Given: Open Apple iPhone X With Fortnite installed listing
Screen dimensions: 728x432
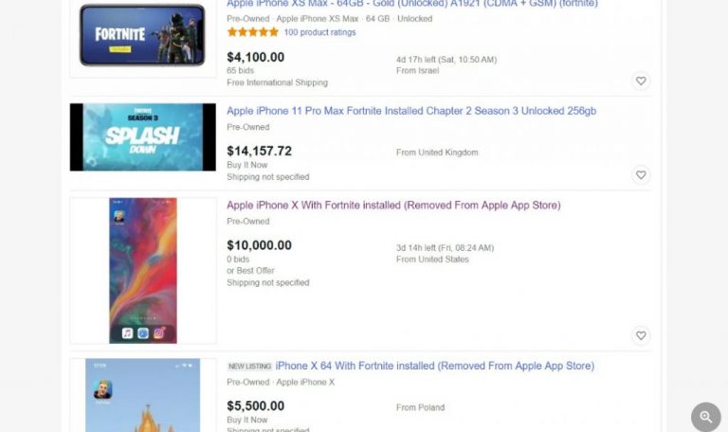Looking at the screenshot, I should tap(393, 205).
